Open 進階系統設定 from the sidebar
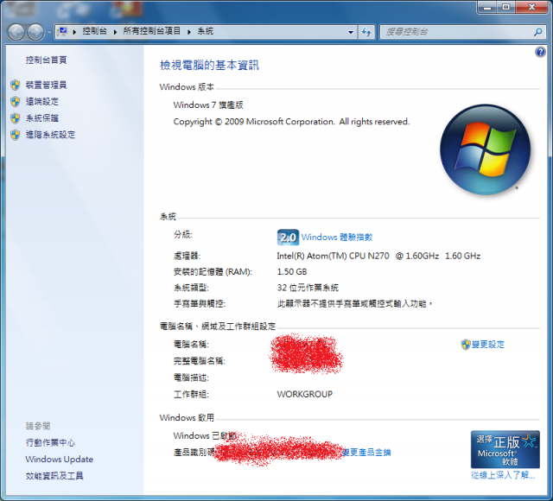 [x=50, y=135]
